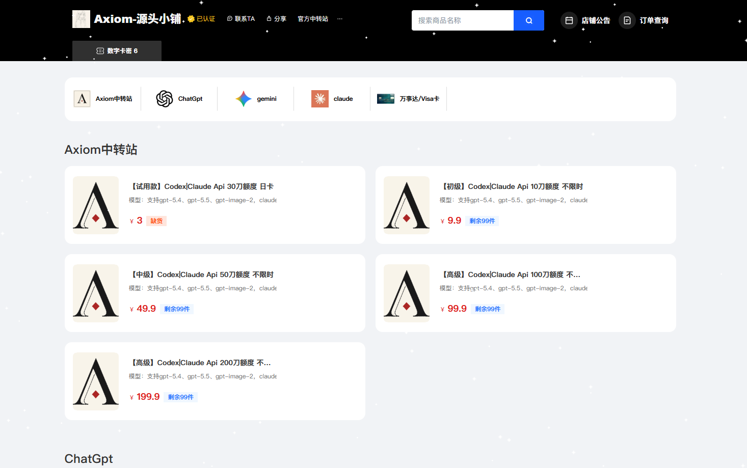
Task: Click the 【高级】Codex|Claude Api 100刀额度 title
Action: (x=510, y=274)
